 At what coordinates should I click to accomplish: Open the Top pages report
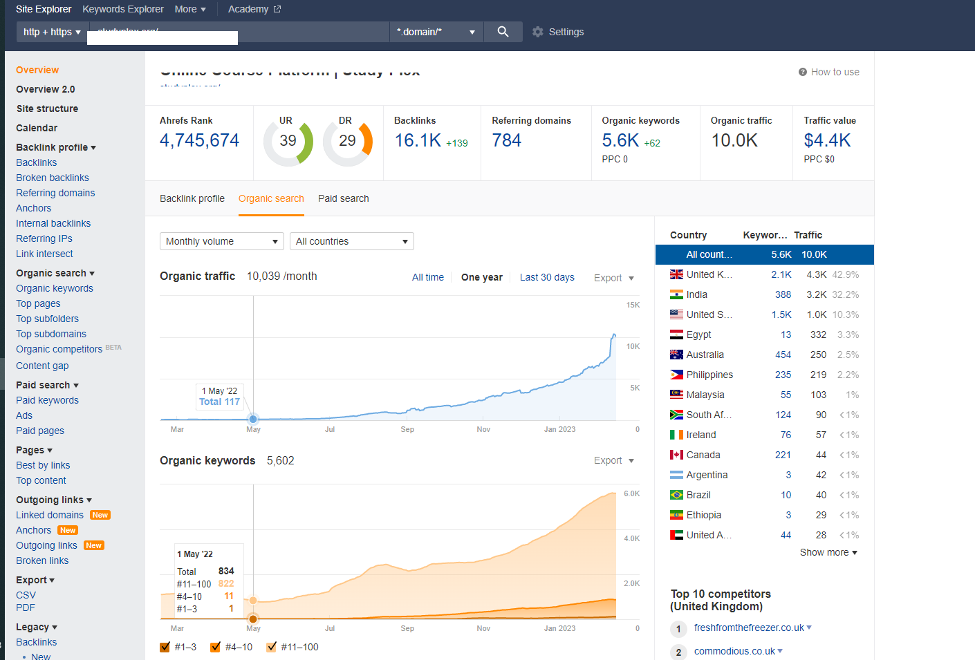coord(38,303)
